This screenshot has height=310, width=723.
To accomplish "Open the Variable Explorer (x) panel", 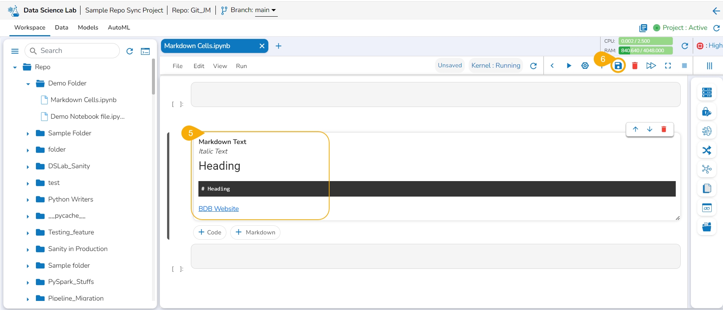I will pos(707,208).
